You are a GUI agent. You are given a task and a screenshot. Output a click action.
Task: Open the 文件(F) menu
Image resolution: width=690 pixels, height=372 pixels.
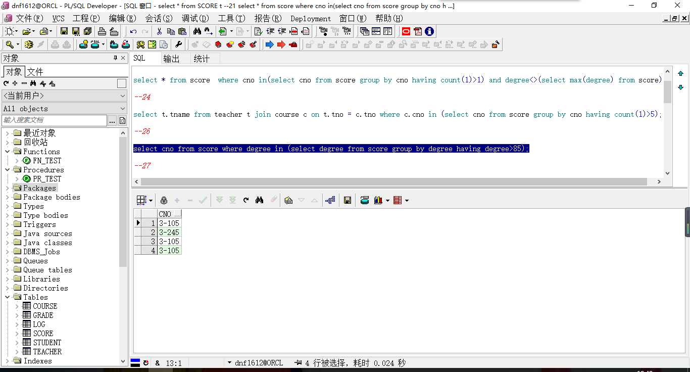[x=29, y=19]
